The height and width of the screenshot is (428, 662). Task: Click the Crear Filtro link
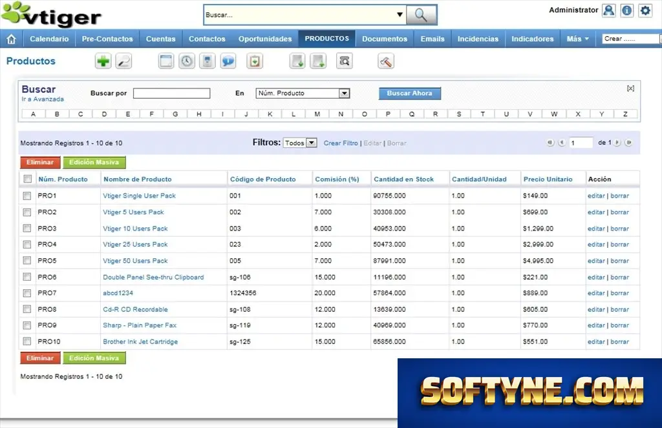tap(341, 143)
